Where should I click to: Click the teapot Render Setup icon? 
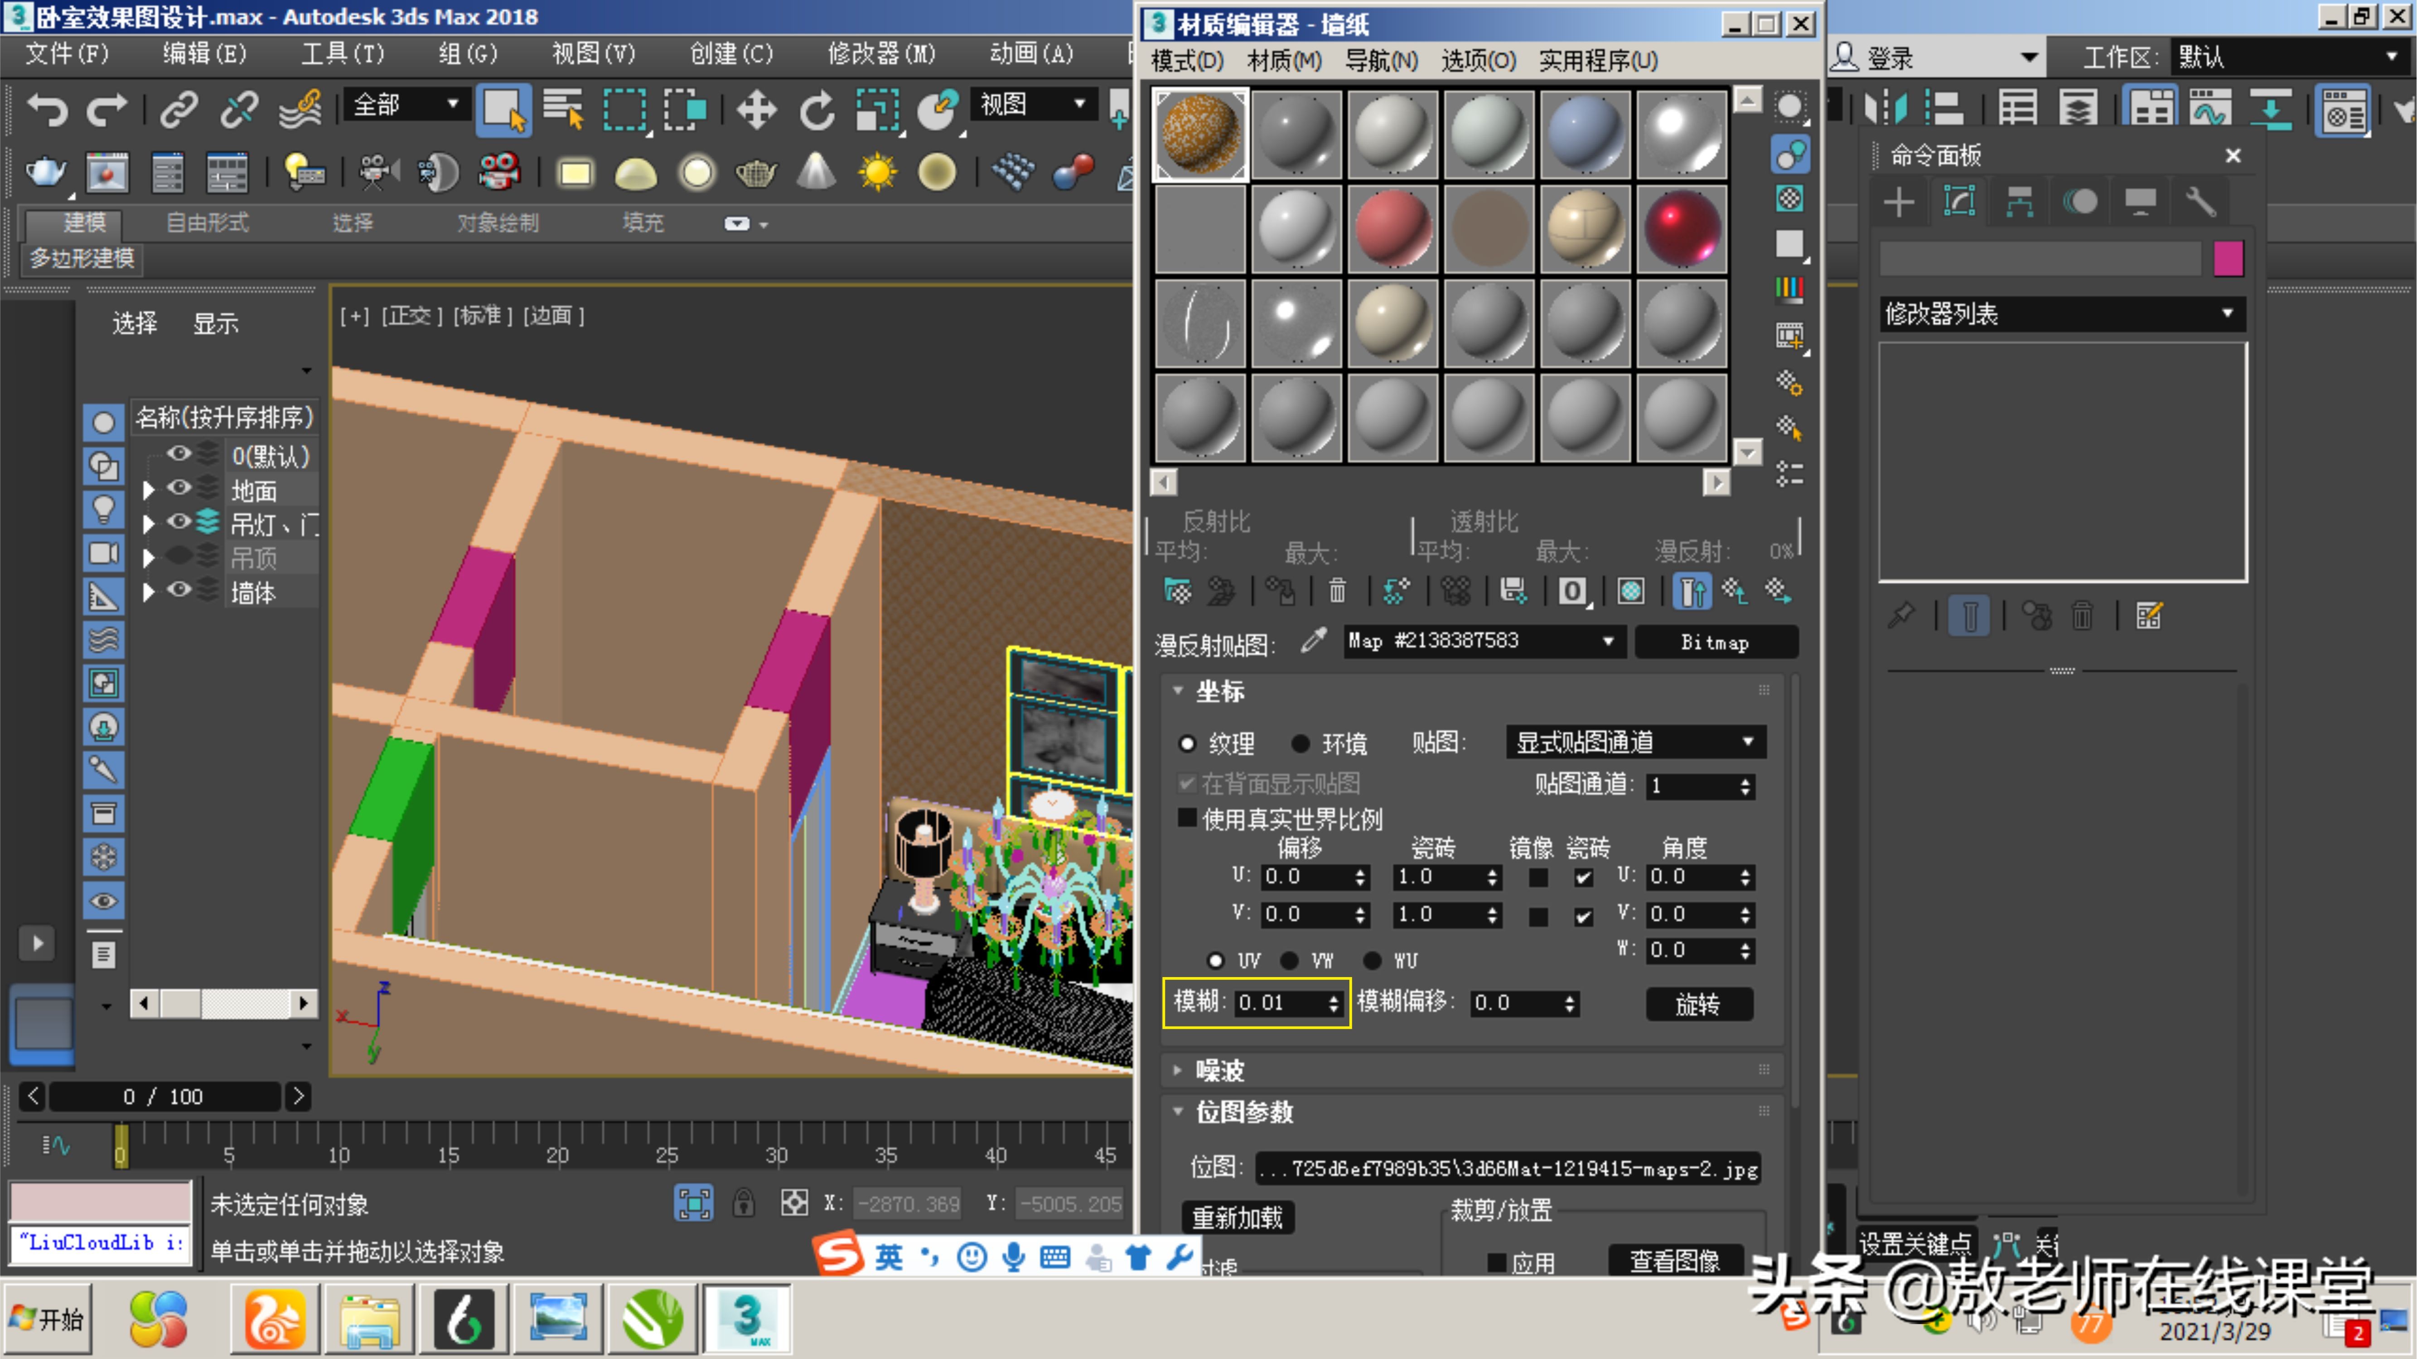[45, 173]
